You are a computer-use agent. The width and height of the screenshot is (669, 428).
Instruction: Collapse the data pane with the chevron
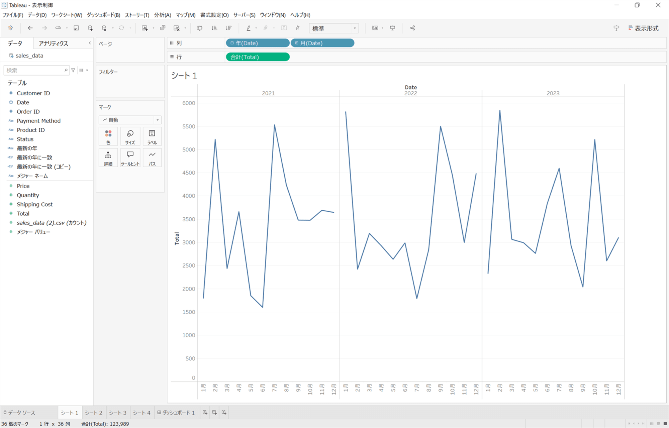click(x=90, y=43)
